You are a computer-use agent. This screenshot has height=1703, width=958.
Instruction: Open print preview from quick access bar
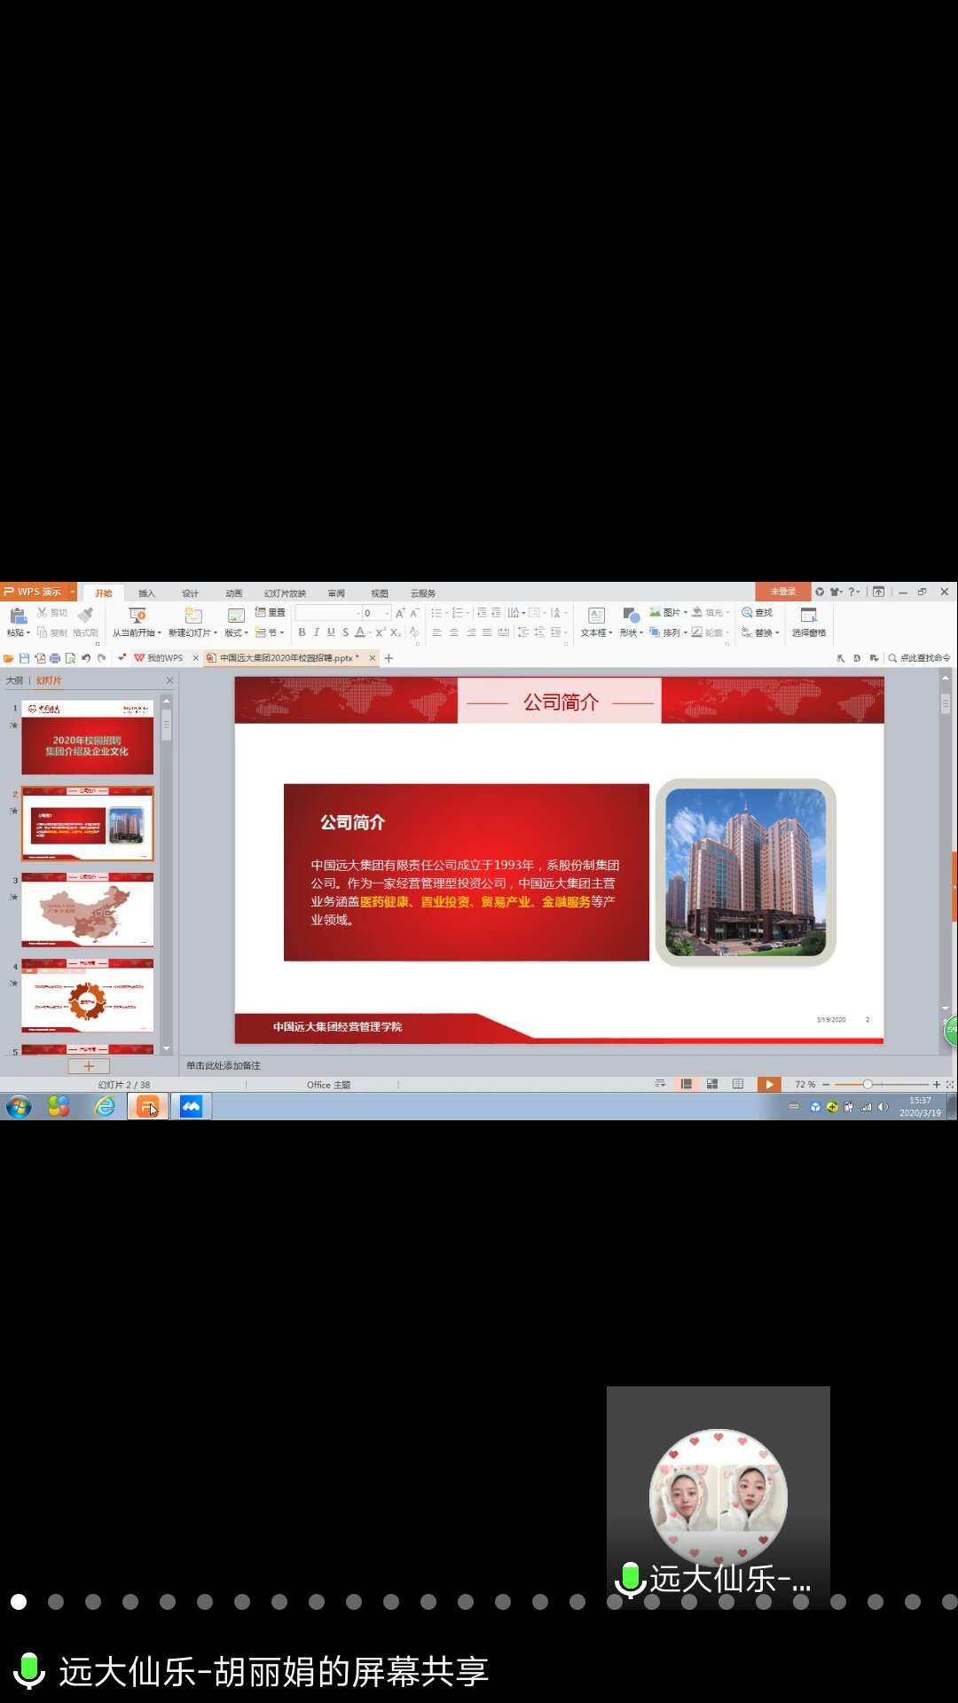(x=70, y=658)
